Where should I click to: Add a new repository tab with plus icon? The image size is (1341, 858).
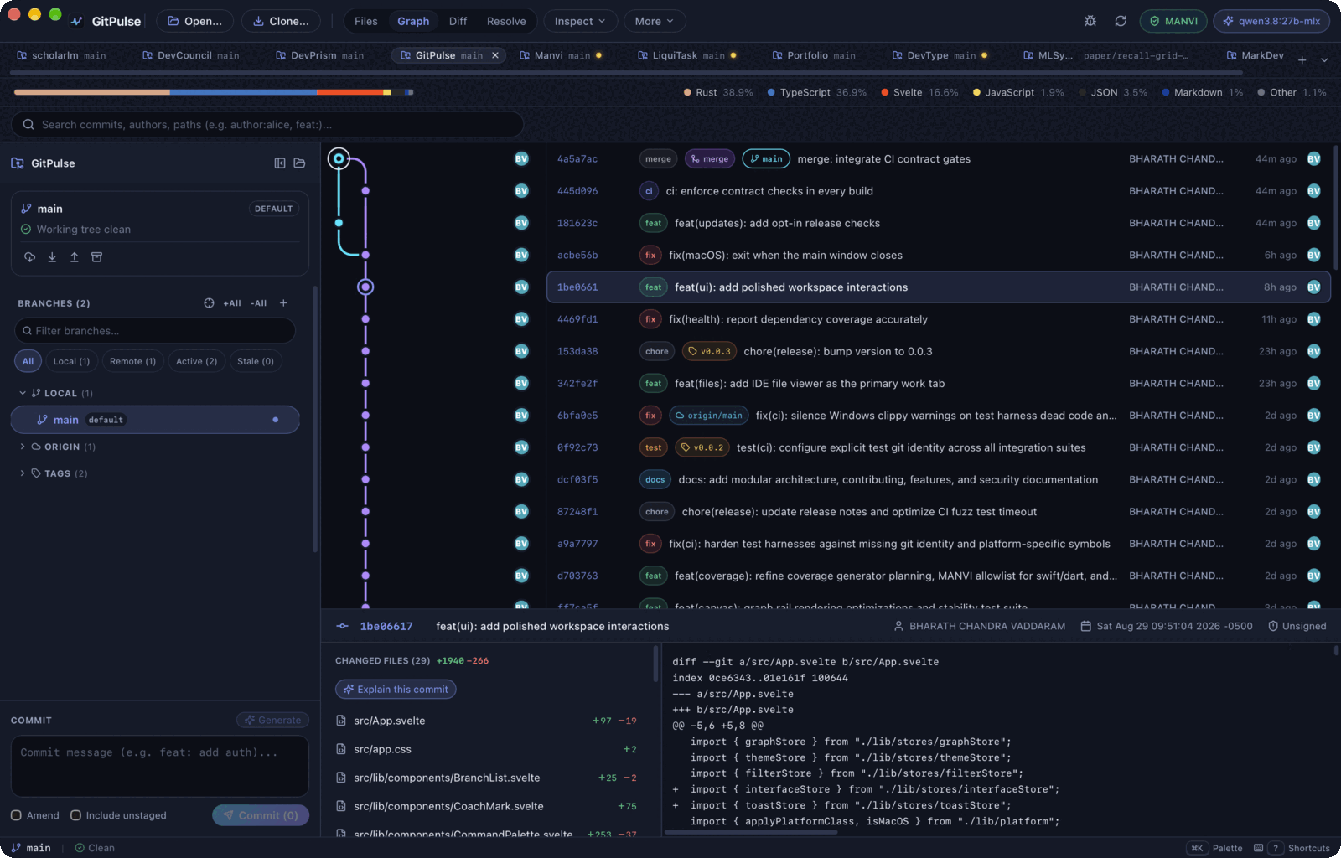tap(1302, 59)
